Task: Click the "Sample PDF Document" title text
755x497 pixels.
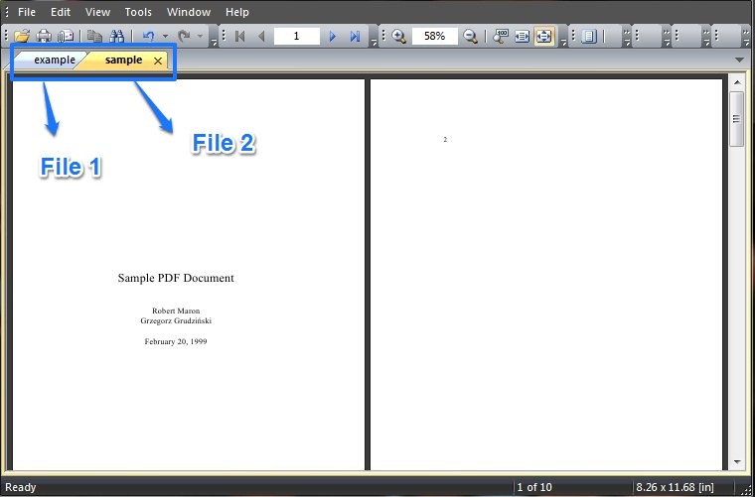Action: coord(176,278)
